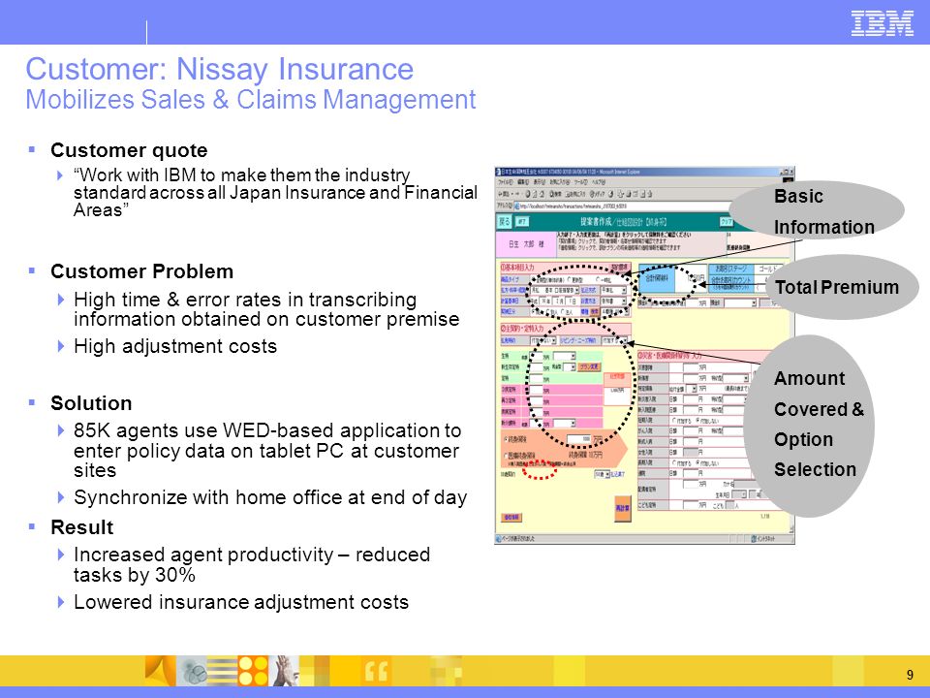930x698 pixels.
Task: Click the Back button in the teal form header
Action: click(x=504, y=221)
